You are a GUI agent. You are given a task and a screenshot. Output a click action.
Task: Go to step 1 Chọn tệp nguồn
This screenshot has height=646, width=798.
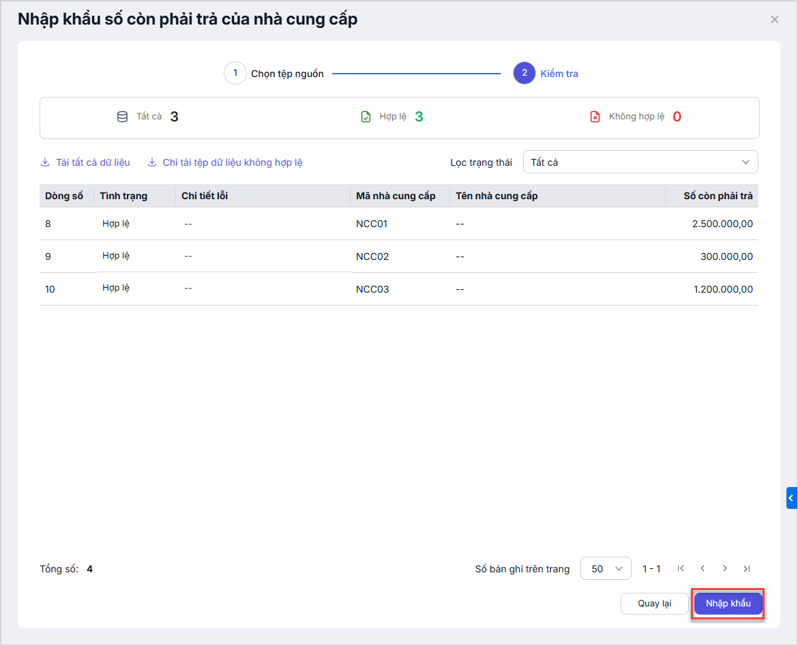235,73
